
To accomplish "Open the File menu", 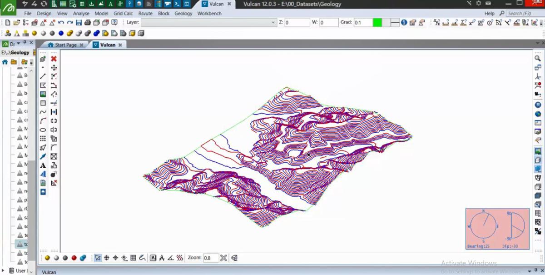I will (28, 14).
